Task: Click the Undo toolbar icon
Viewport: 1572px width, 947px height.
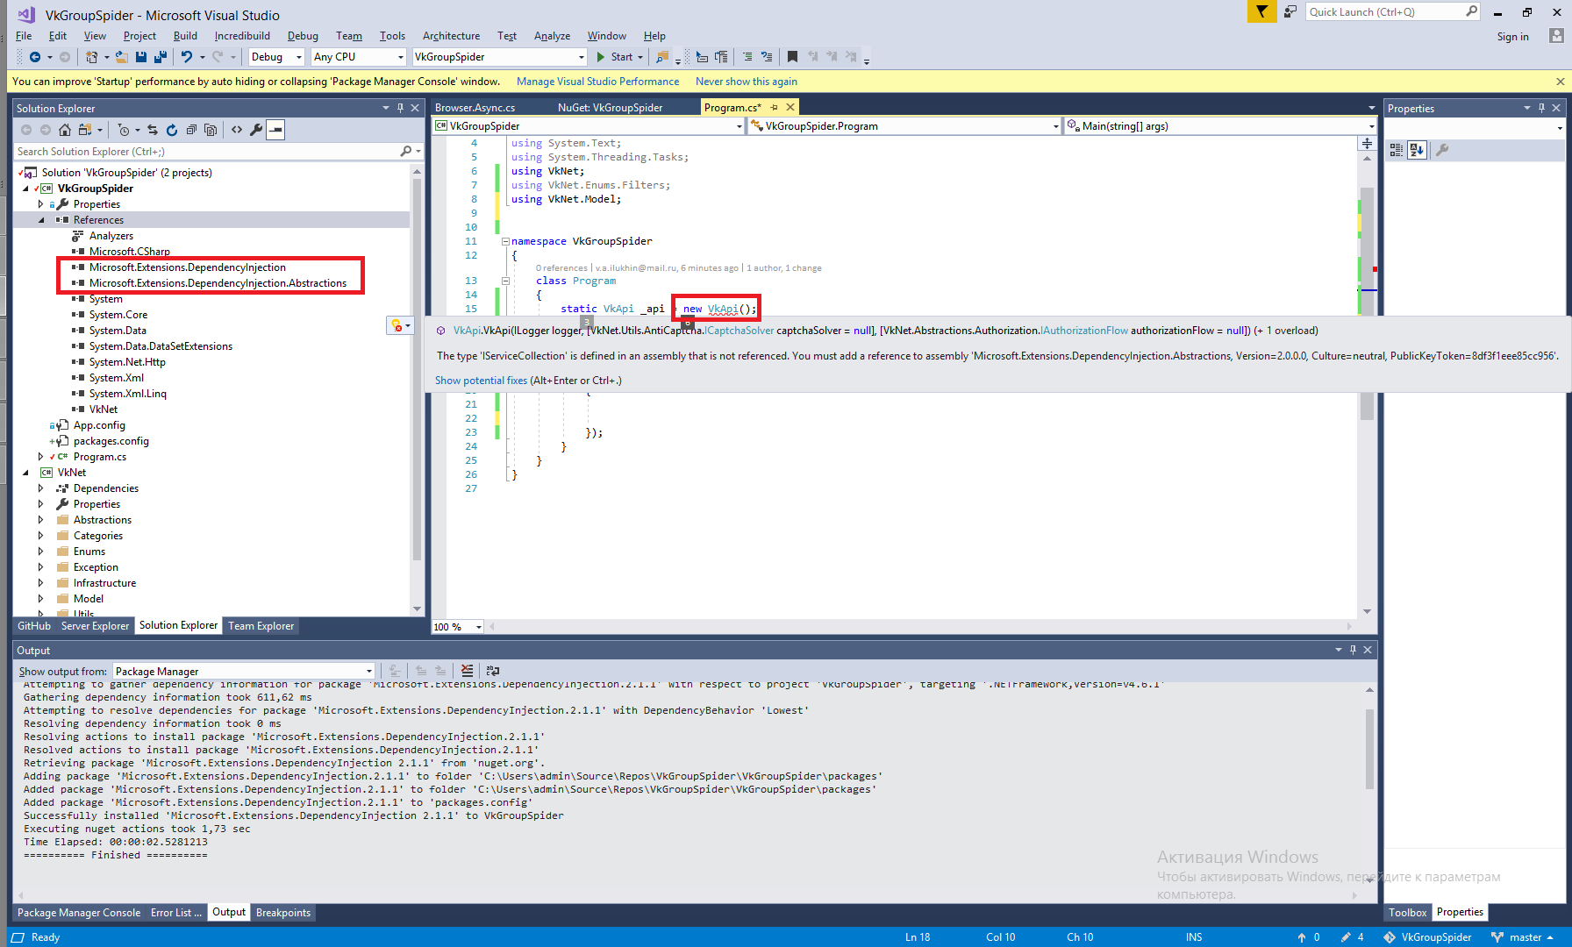Action: [186, 57]
